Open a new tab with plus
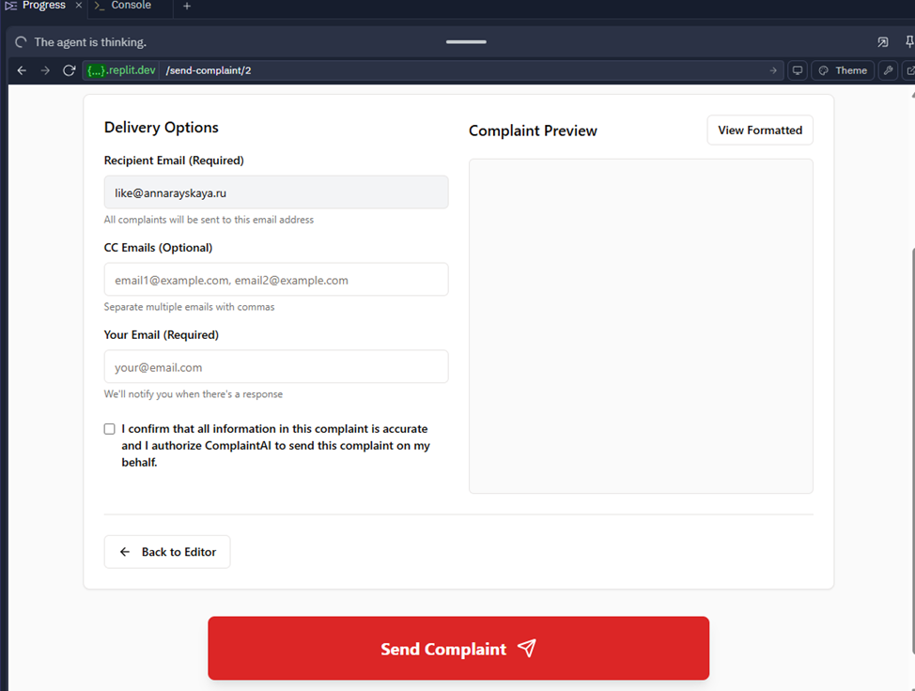This screenshot has width=915, height=691. point(187,7)
